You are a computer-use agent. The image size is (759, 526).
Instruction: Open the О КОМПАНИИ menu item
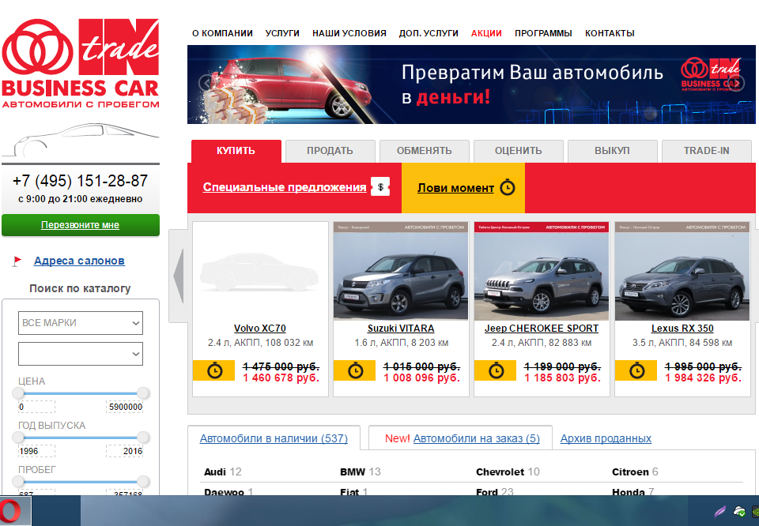[222, 33]
